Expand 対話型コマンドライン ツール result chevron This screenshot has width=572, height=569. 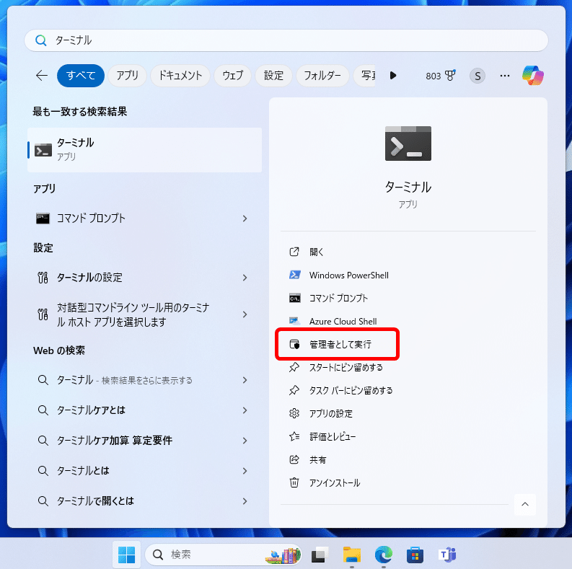click(x=245, y=314)
